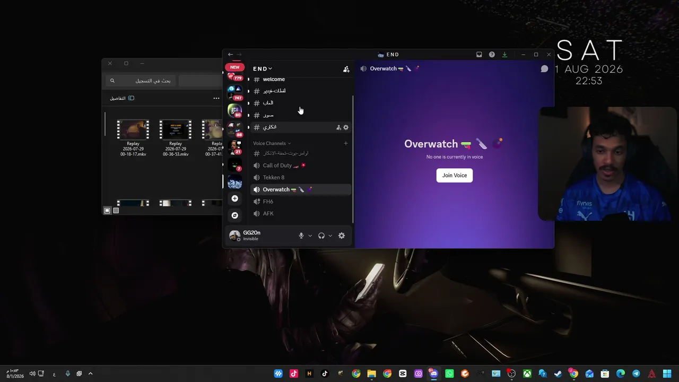Open the انكاري text channel
This screenshot has height=382, width=679.
click(x=301, y=127)
